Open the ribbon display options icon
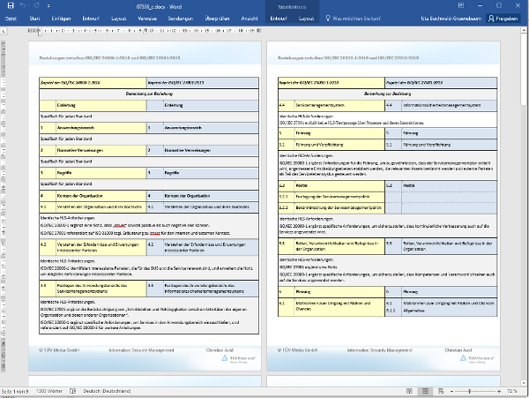The image size is (529, 398). click(x=461, y=5)
